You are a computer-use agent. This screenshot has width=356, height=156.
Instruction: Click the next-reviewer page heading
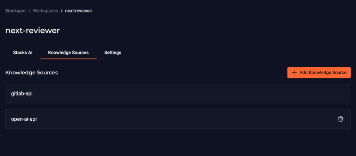coord(32,31)
